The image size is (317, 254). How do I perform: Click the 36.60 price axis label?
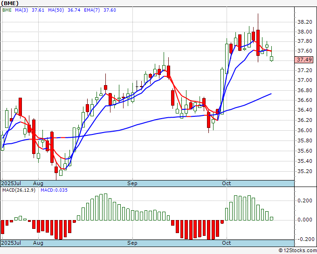coord(305,100)
